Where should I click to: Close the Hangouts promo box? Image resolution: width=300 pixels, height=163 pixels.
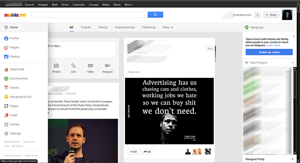pyautogui.click(x=294, y=36)
